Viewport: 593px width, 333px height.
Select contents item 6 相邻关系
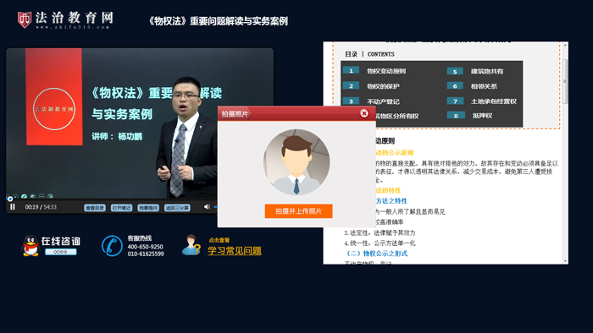(484, 86)
